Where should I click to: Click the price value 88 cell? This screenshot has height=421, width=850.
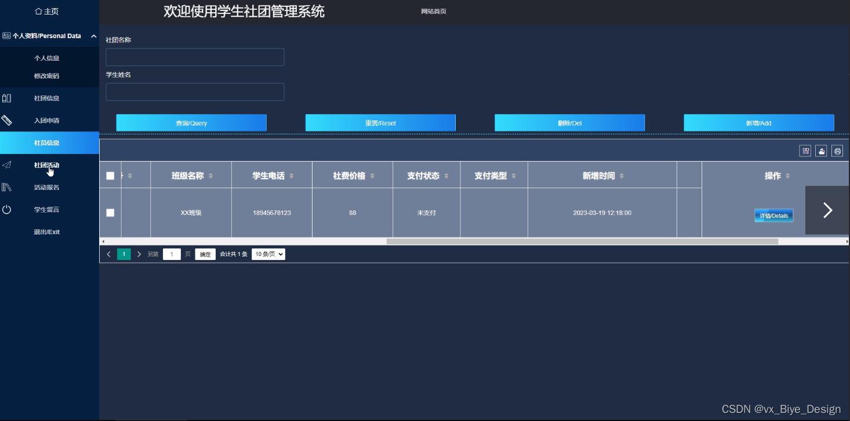[x=353, y=213]
